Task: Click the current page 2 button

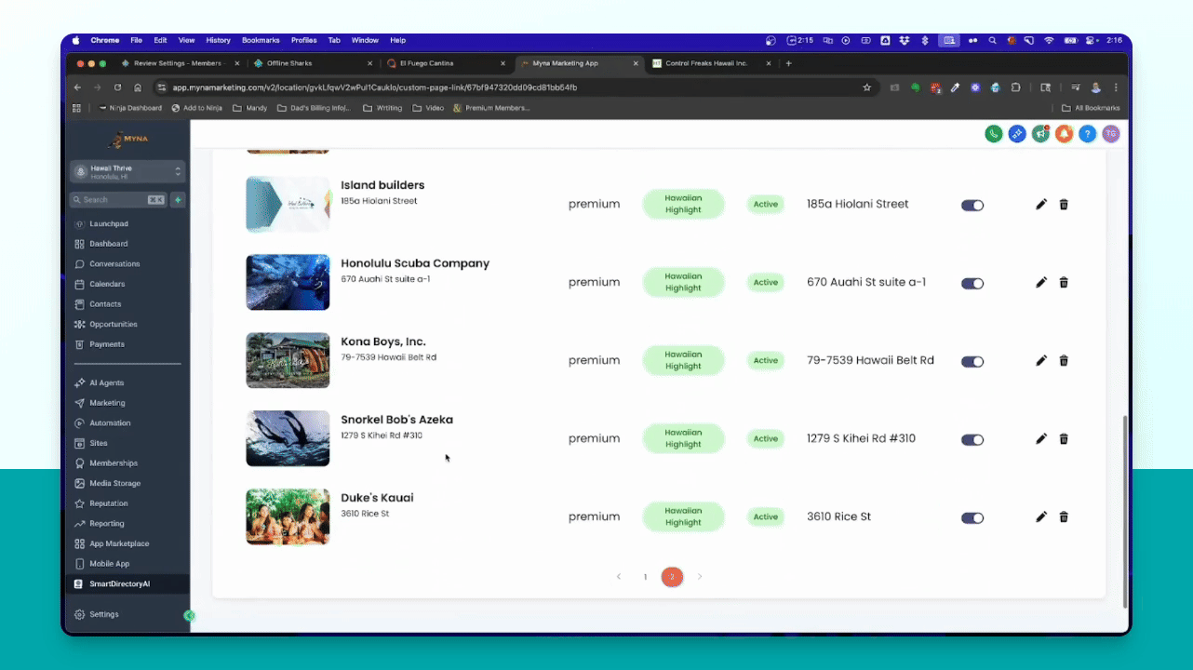Action: pos(672,577)
